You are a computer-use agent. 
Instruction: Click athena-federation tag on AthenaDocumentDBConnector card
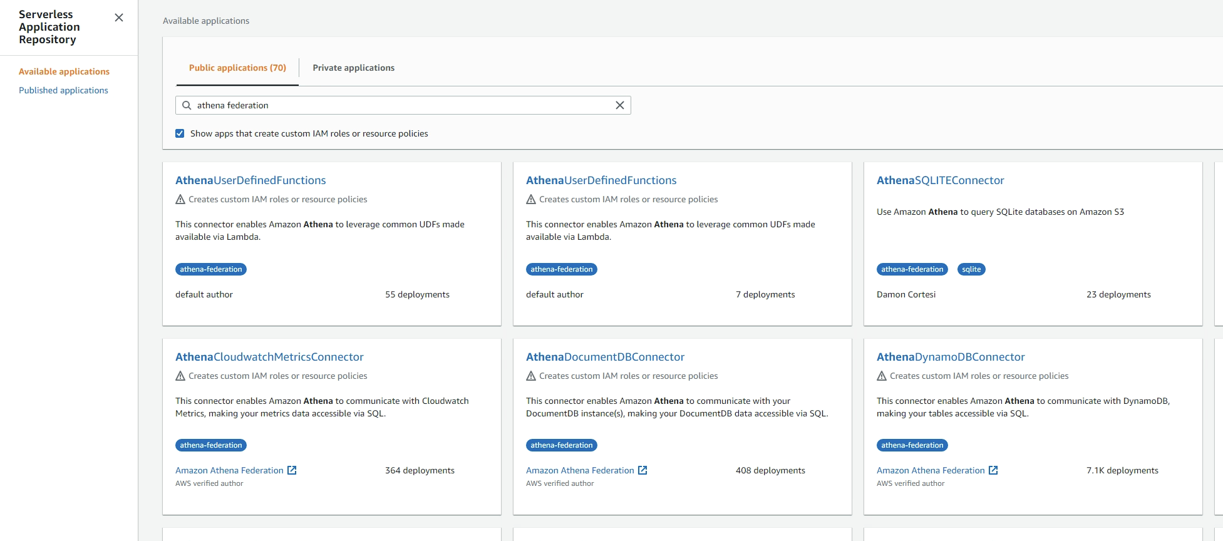pos(562,445)
